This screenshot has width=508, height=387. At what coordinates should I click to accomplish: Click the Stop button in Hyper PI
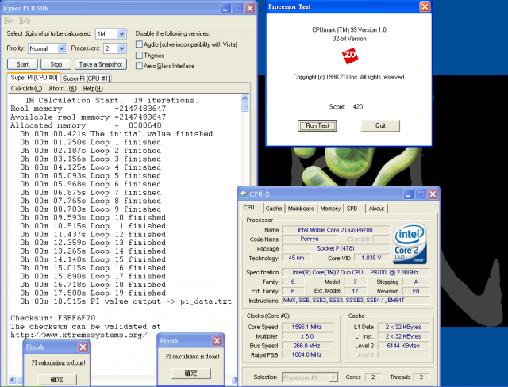(x=56, y=64)
